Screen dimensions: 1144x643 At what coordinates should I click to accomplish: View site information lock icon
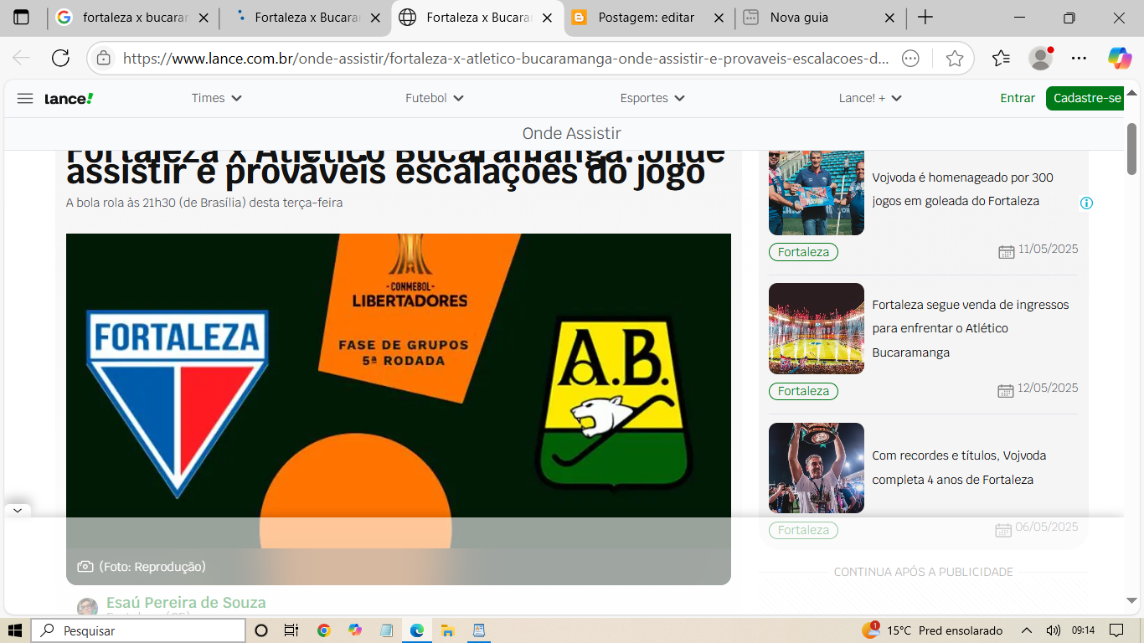(x=103, y=58)
